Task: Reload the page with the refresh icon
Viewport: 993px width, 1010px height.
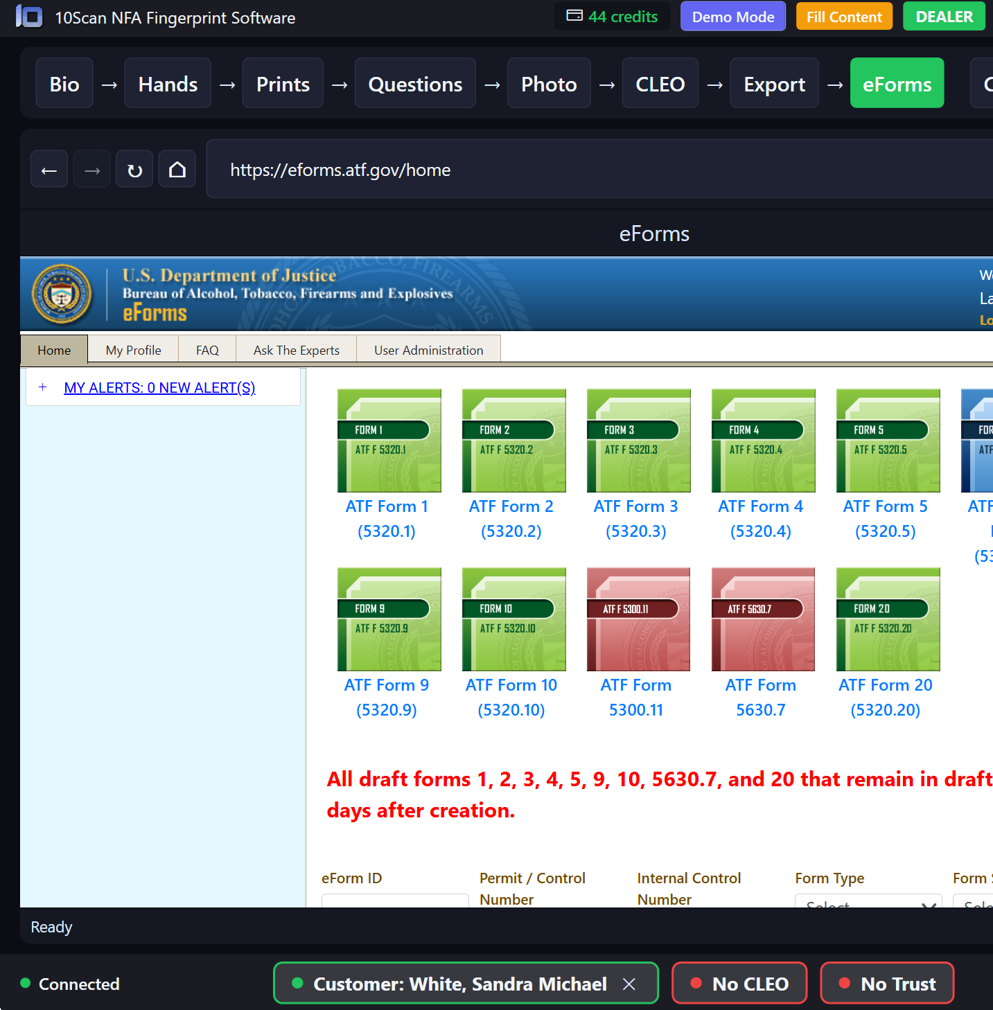Action: [134, 168]
